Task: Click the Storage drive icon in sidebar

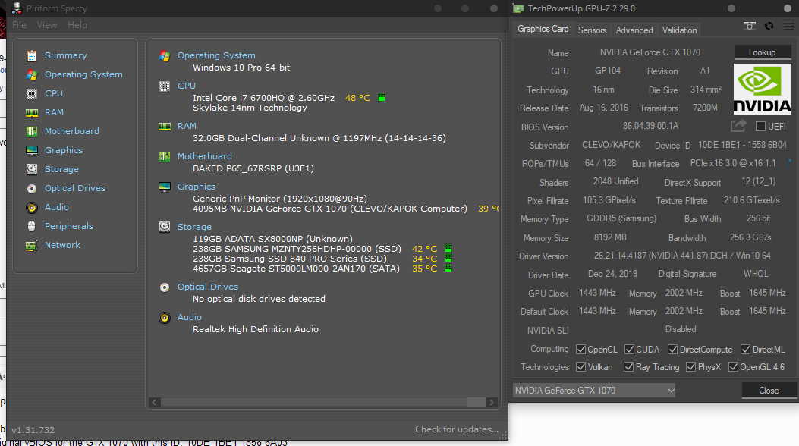Action: [32, 169]
